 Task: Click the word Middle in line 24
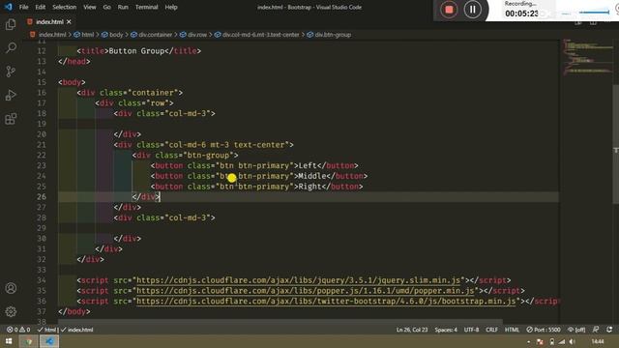[x=312, y=176]
